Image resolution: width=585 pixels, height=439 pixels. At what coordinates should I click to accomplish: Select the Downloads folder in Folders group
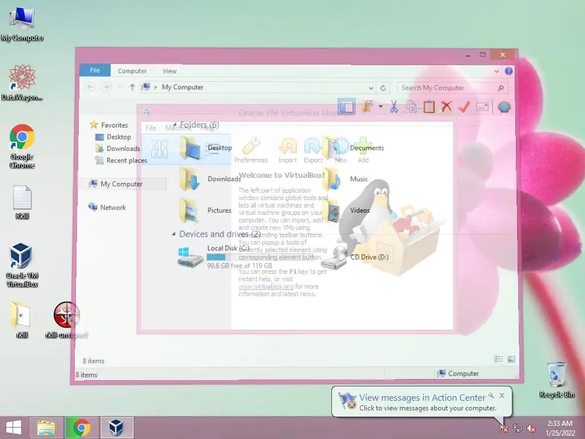209,179
